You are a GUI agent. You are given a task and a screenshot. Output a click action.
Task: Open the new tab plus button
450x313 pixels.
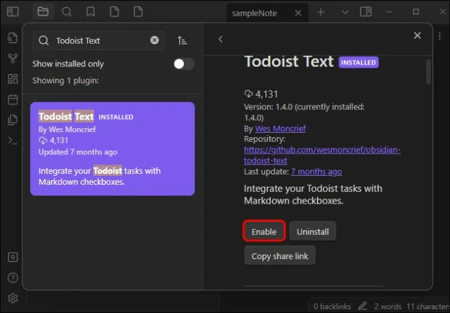coord(321,12)
